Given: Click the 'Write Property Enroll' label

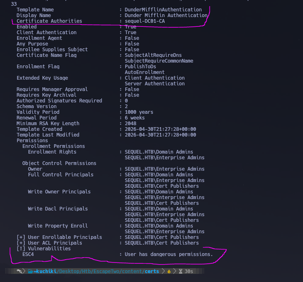Looking at the screenshot, I should click(x=58, y=226).
